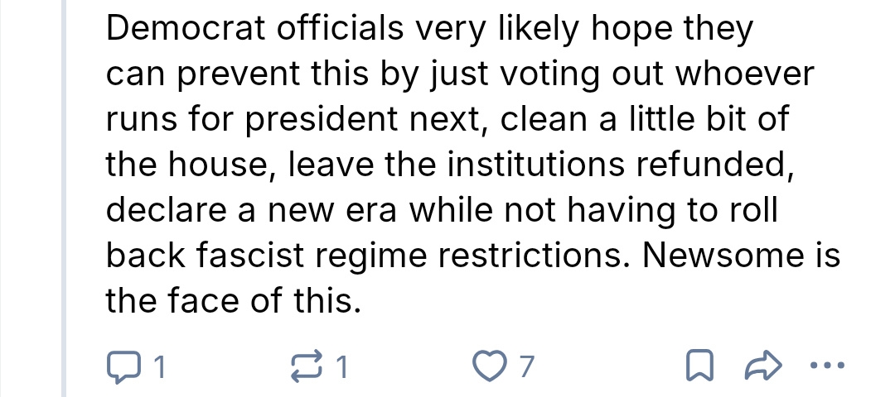Click the first line "Democrat officials very likely"
Image resolution: width=895 pixels, height=397 pixels.
pyautogui.click(x=331, y=31)
